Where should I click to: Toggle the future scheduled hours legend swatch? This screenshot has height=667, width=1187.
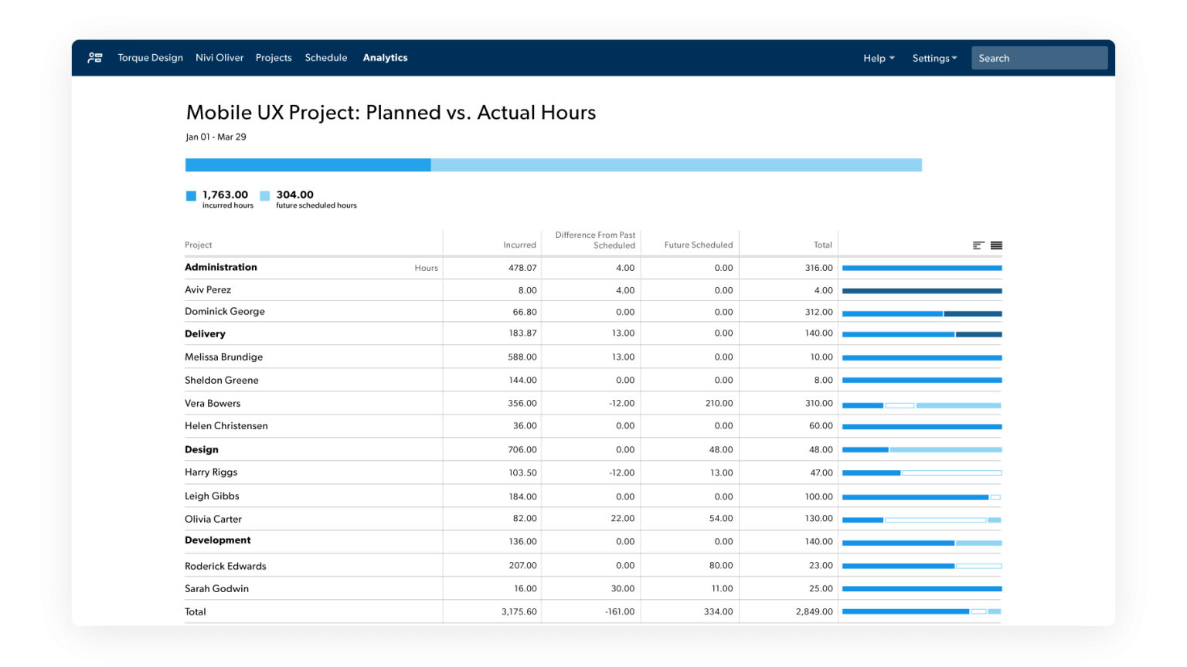266,195
